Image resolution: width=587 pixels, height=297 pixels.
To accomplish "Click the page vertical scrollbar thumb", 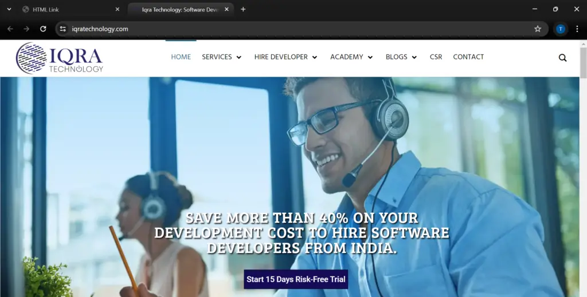I will coord(583,63).
